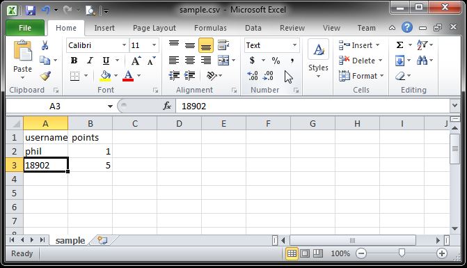This screenshot has height=268, width=467.
Task: Open the Name Box A3 dropdown arrow
Action: (110, 106)
